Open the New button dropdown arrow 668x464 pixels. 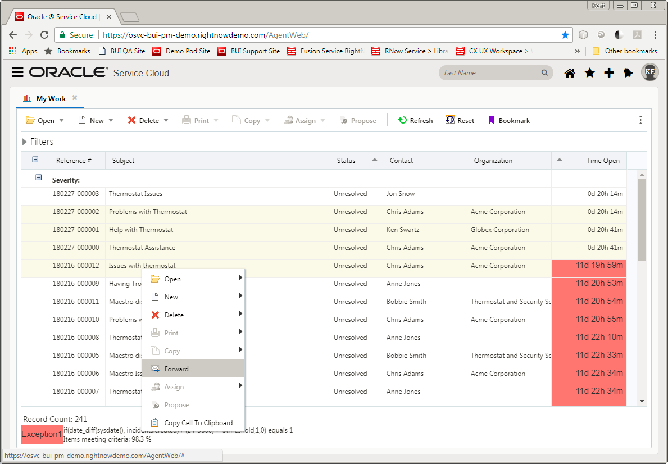click(111, 120)
